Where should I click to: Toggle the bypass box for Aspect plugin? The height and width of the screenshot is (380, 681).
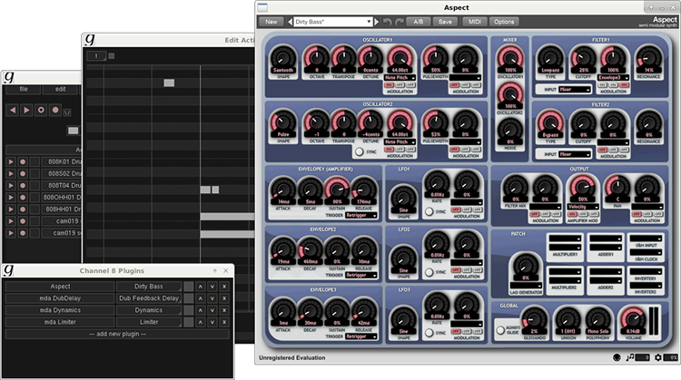[189, 287]
